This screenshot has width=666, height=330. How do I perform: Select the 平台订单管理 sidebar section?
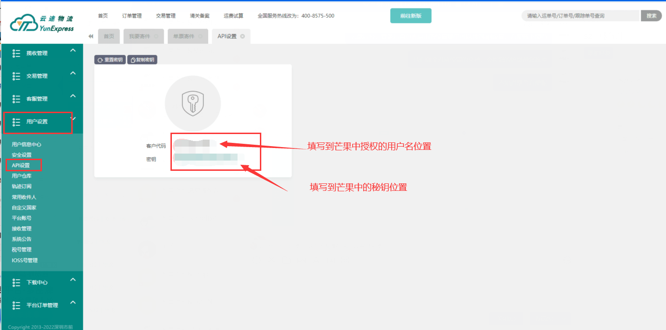point(42,305)
